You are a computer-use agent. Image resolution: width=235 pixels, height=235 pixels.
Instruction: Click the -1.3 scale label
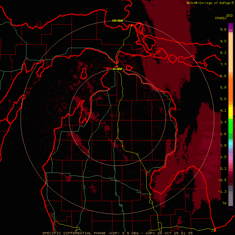[222, 192]
